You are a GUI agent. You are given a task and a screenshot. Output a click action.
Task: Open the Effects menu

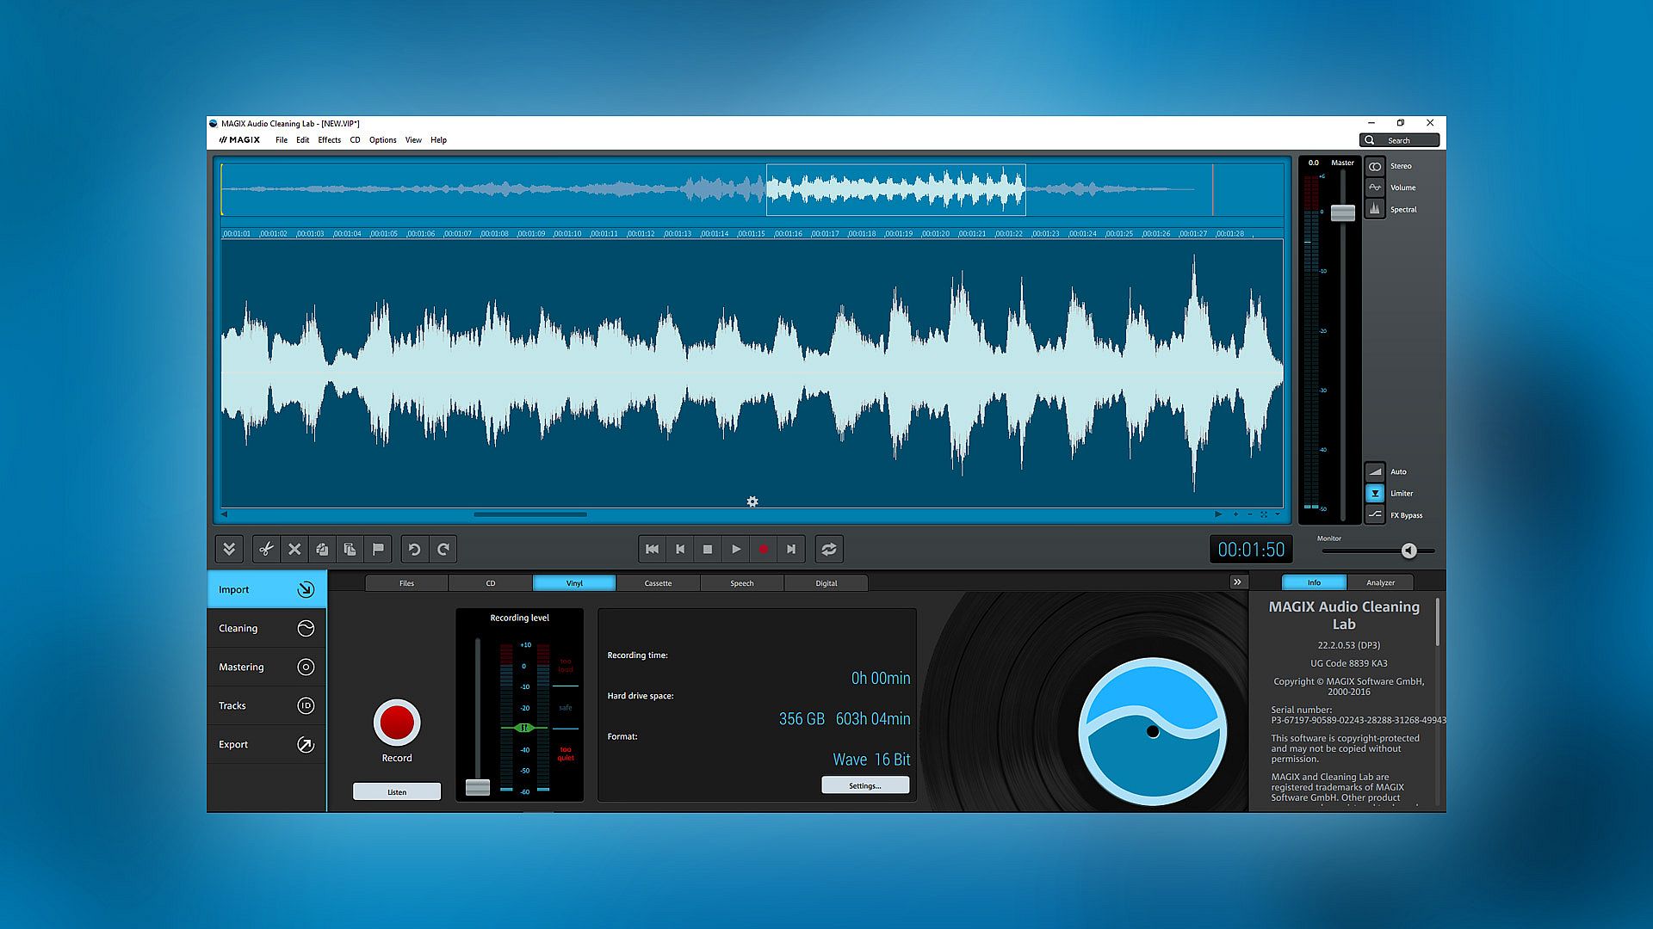point(329,140)
